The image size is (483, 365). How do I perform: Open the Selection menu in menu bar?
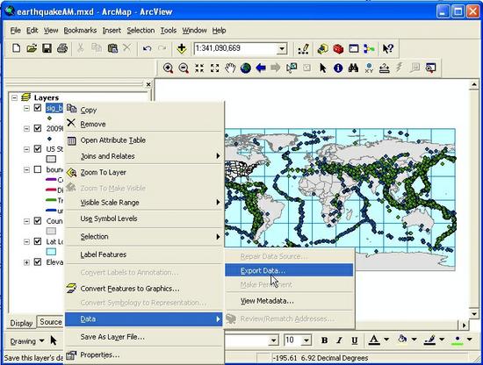(141, 31)
